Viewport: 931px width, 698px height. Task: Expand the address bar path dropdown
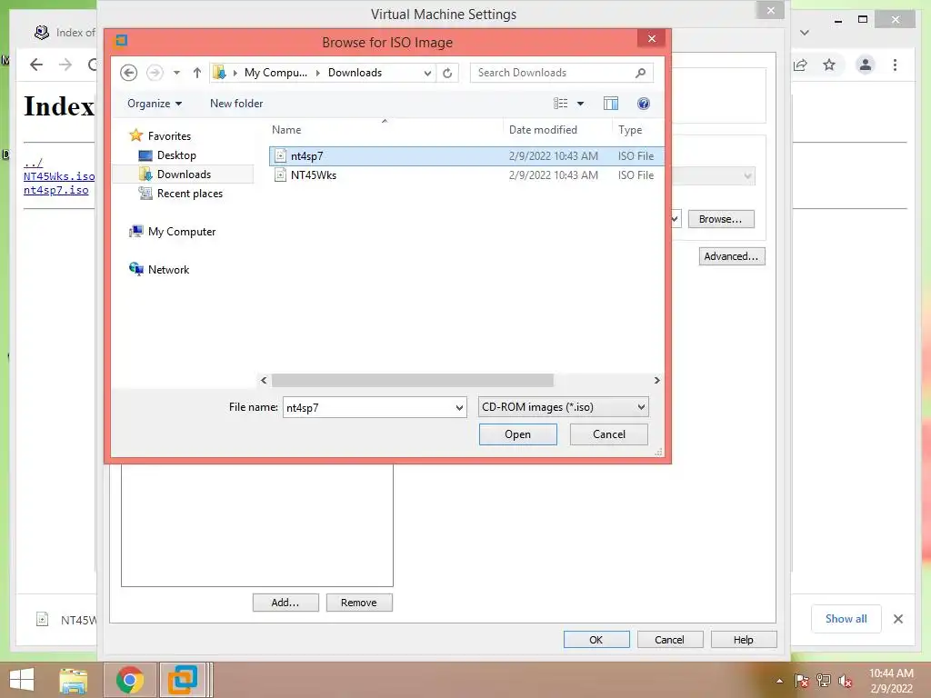[x=427, y=73]
